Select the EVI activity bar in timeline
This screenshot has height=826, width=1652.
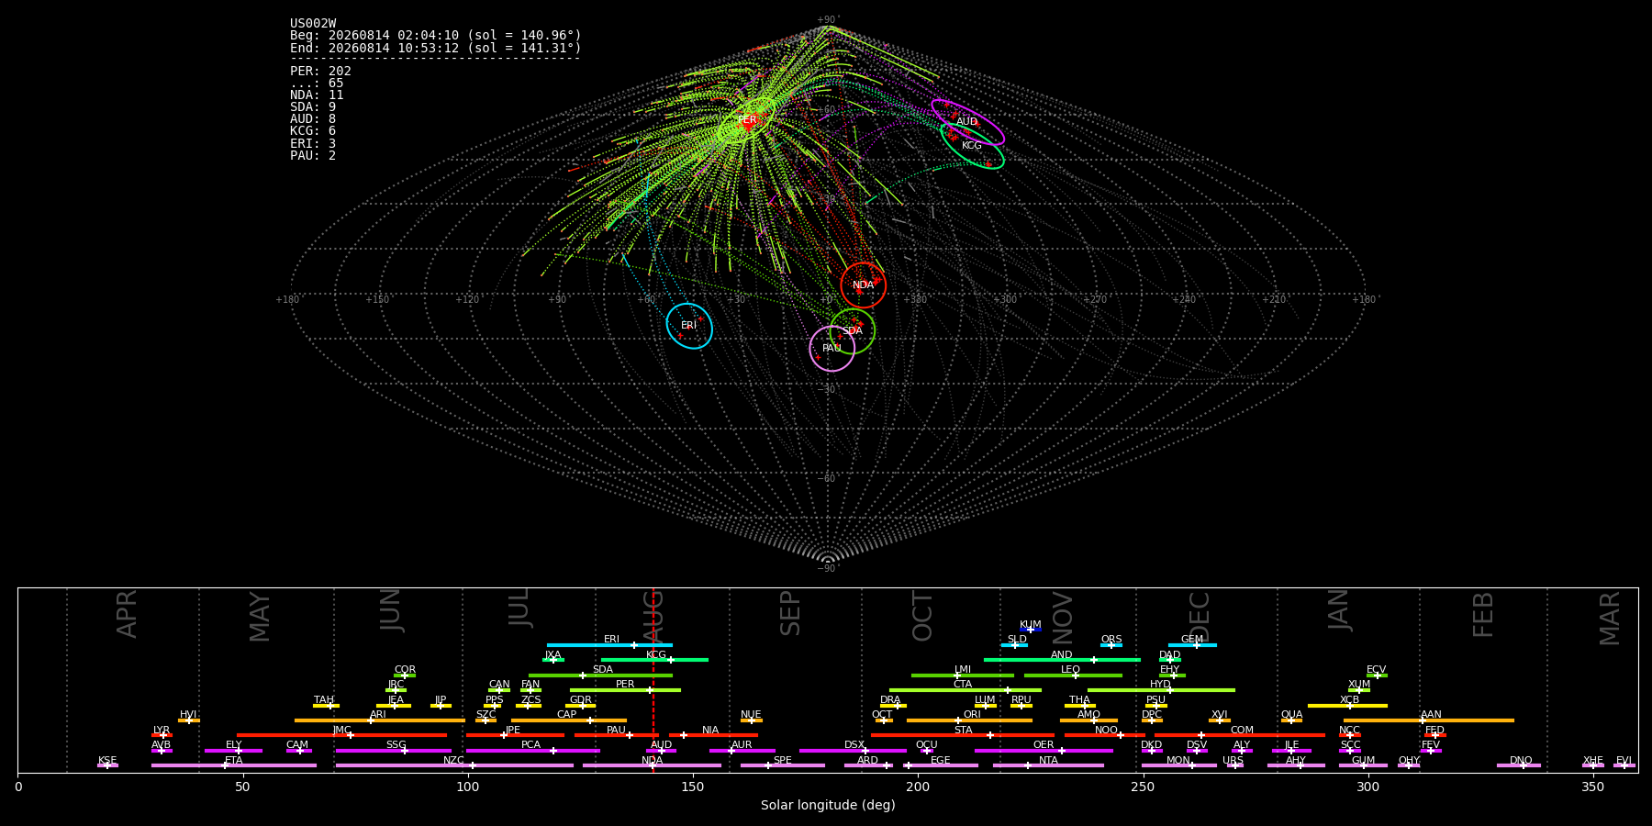coord(1624,765)
